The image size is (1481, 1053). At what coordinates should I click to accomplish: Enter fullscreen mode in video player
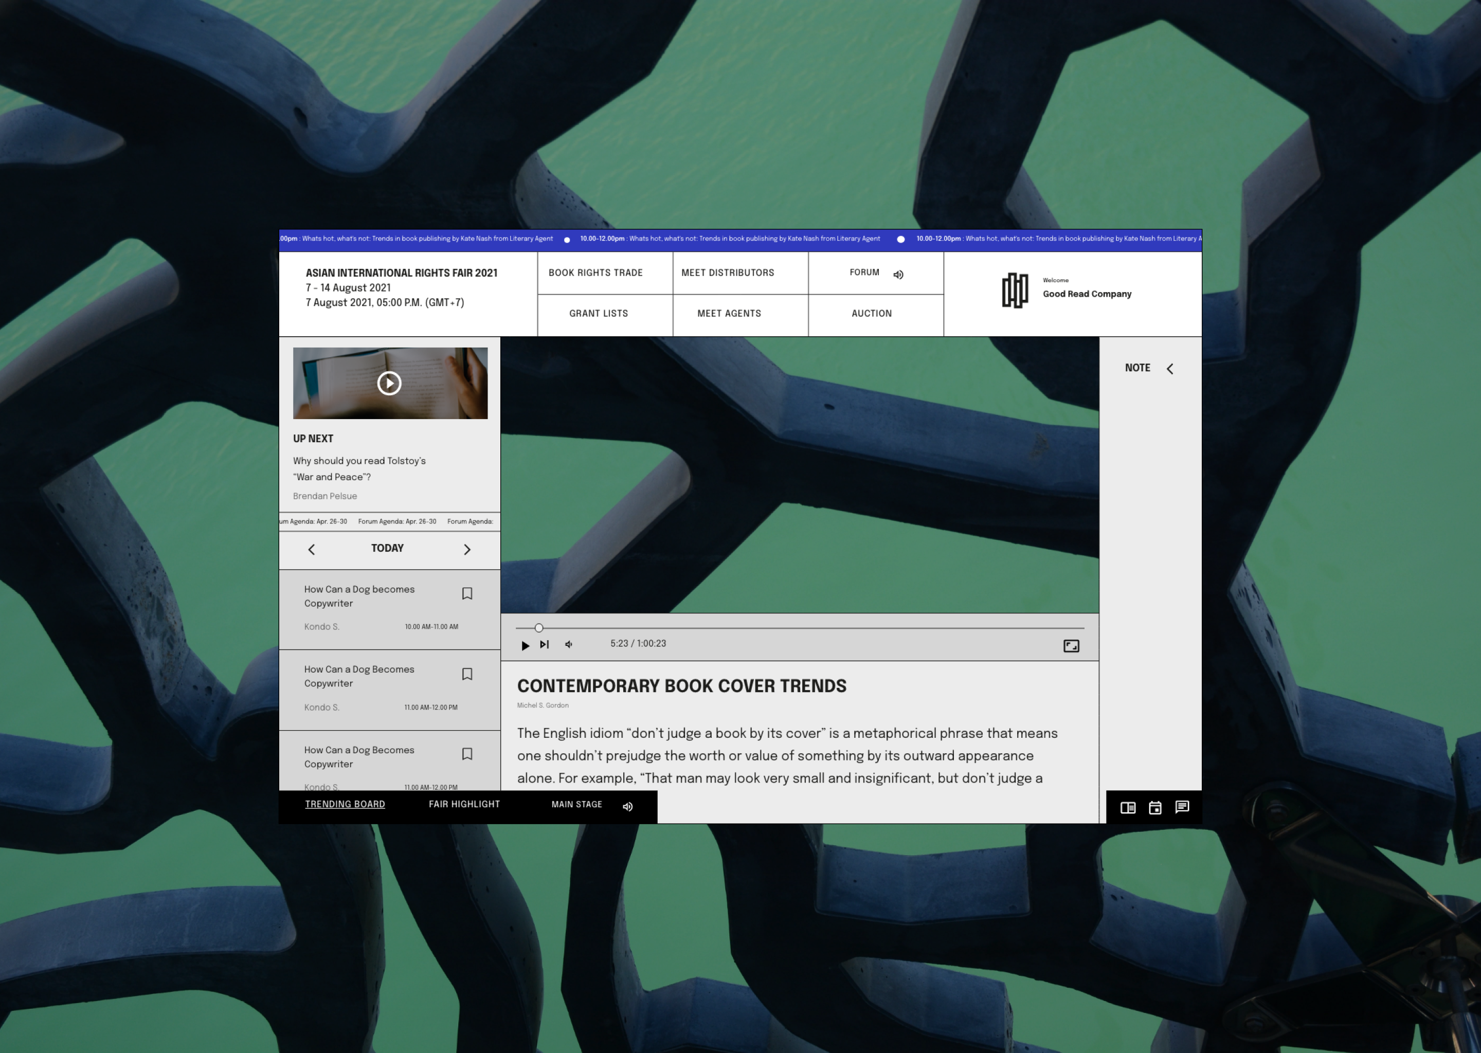1071,646
